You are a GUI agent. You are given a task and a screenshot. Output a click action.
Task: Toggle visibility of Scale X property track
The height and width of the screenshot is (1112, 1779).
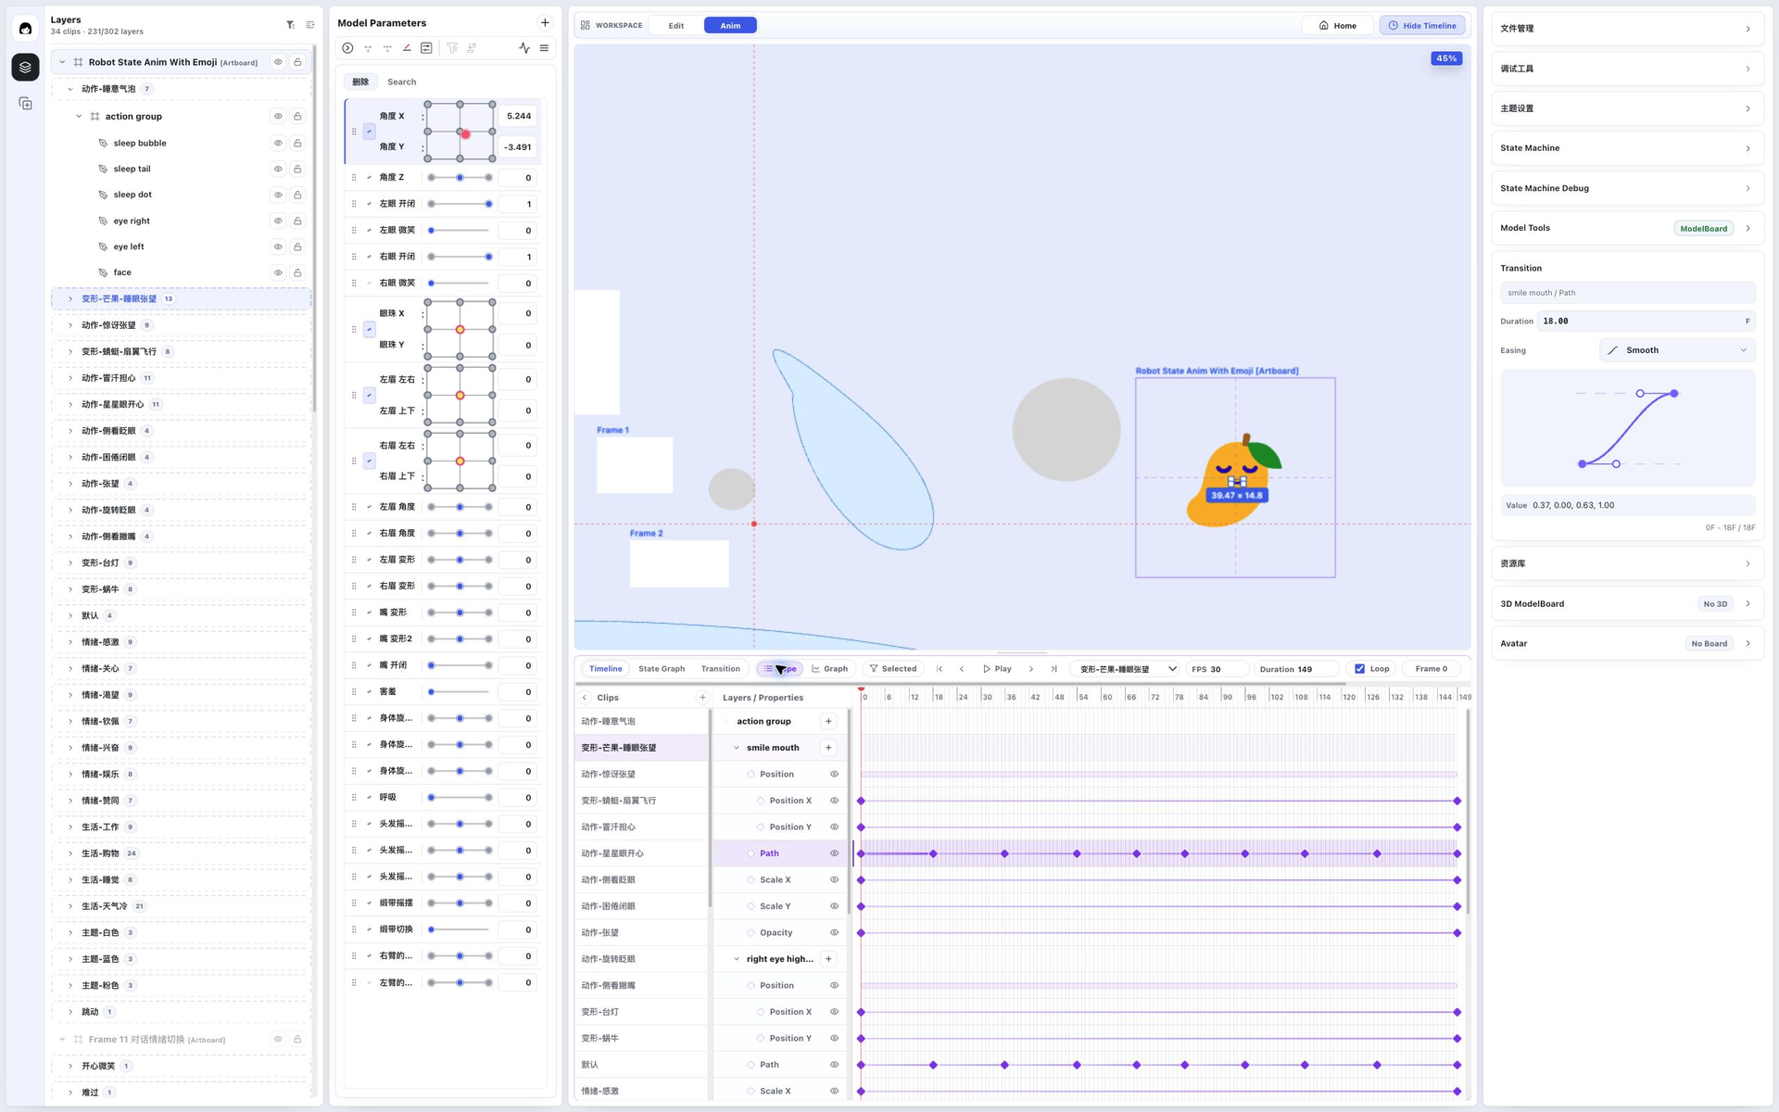coord(834,880)
